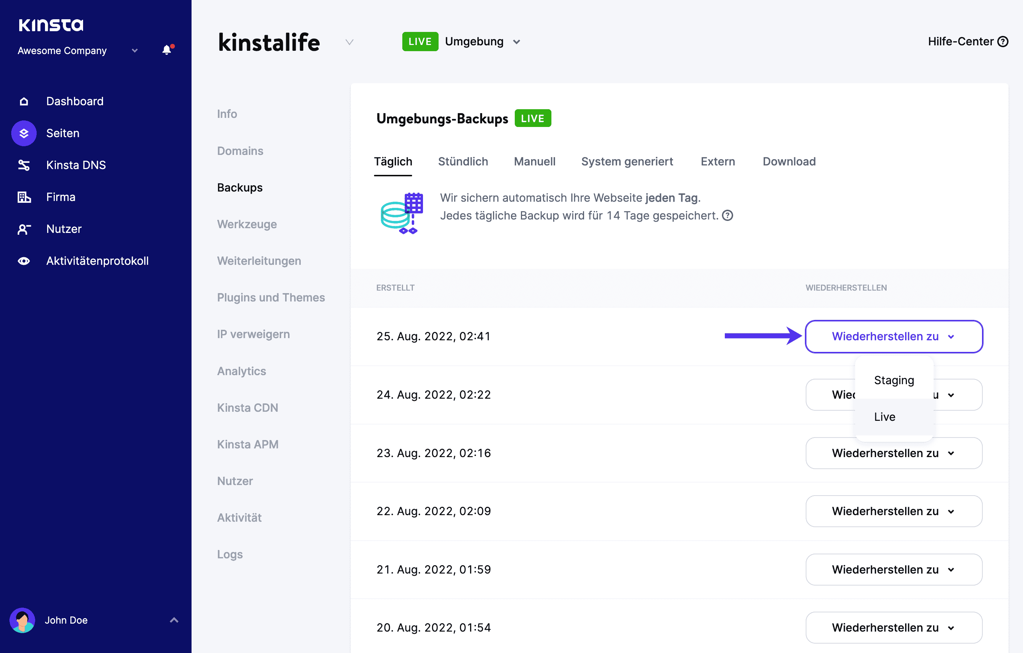This screenshot has height=653, width=1023.
Task: Click the Aktivitätenprotokoll eye icon
Action: click(24, 261)
